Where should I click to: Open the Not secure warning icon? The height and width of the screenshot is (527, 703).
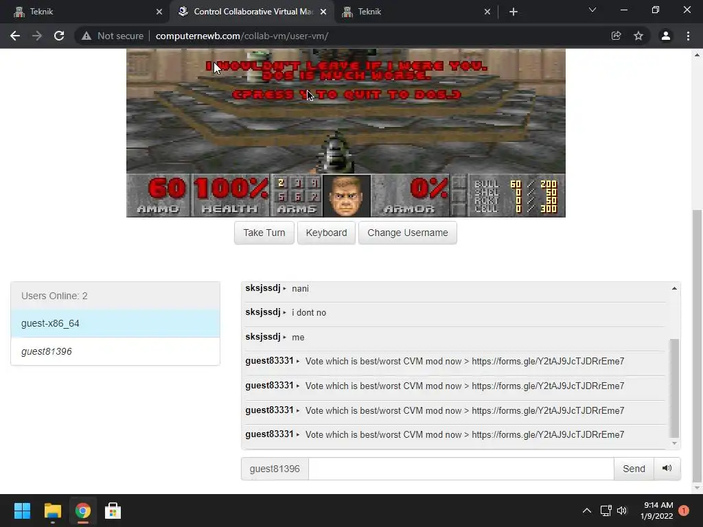[87, 36]
